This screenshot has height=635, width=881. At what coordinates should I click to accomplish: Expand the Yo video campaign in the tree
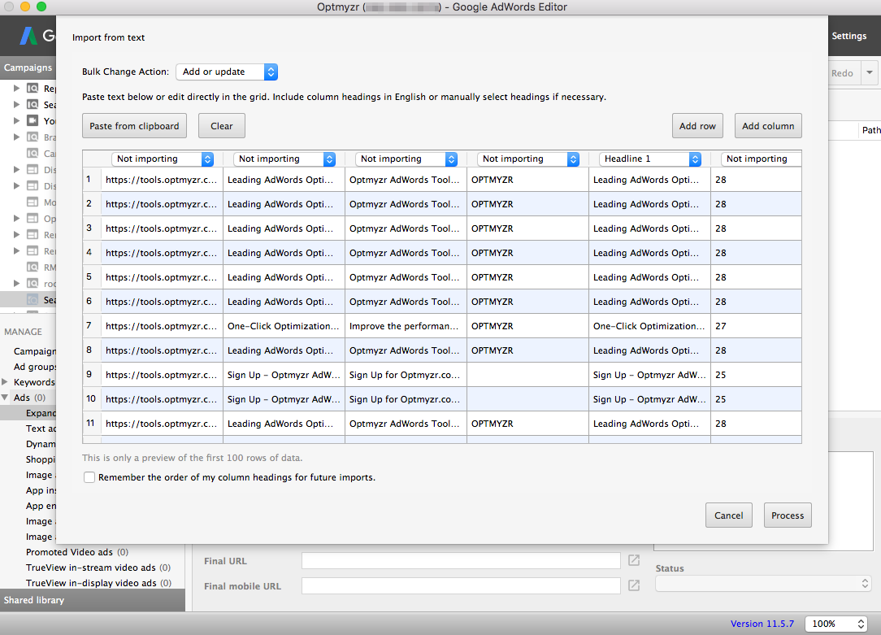[16, 121]
